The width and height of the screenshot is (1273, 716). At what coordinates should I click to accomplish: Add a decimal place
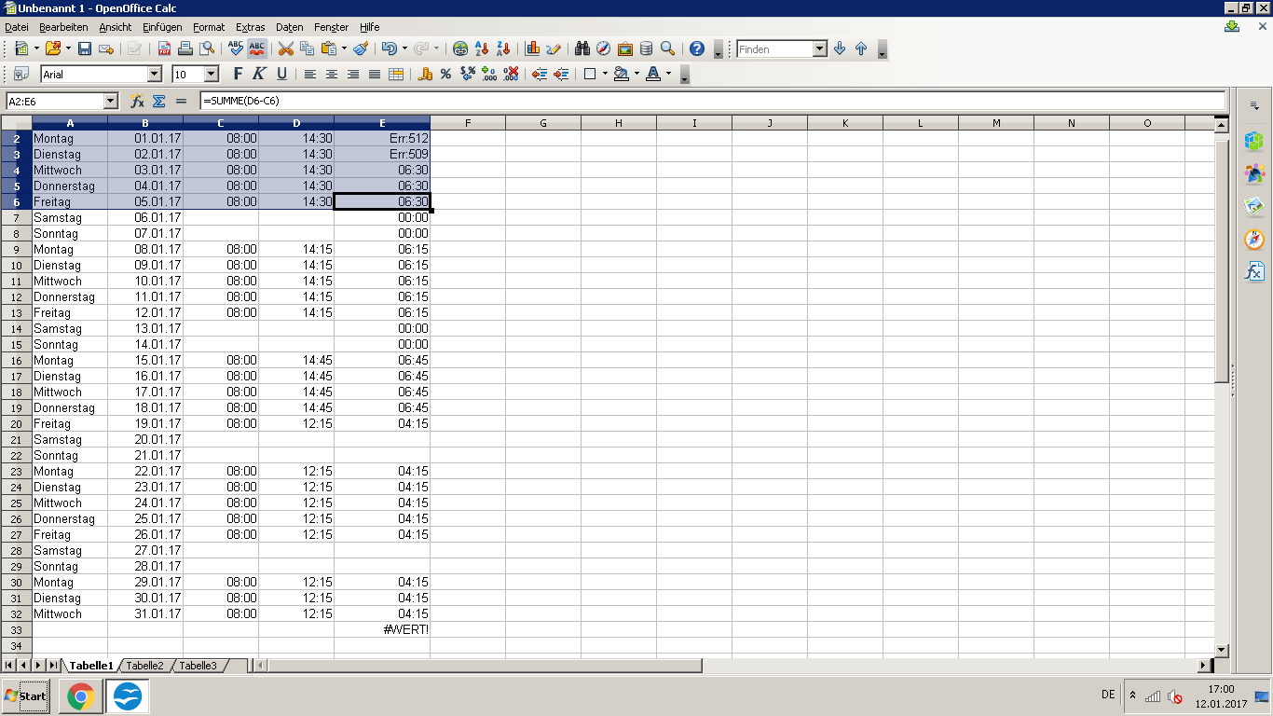pos(489,74)
